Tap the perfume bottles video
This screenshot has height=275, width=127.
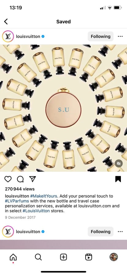pos(63,108)
